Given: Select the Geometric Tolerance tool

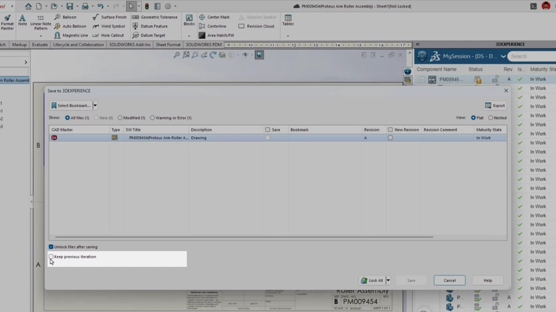Looking at the screenshot, I should pyautogui.click(x=155, y=17).
